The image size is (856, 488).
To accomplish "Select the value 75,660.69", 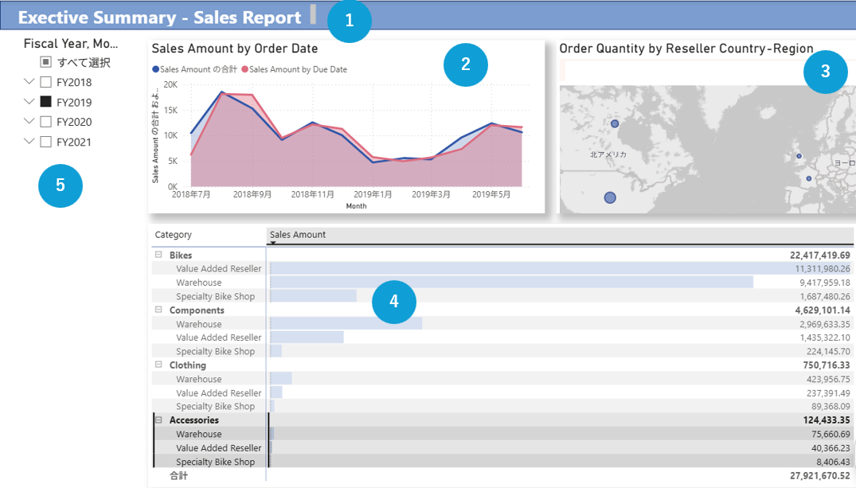I will click(x=831, y=435).
